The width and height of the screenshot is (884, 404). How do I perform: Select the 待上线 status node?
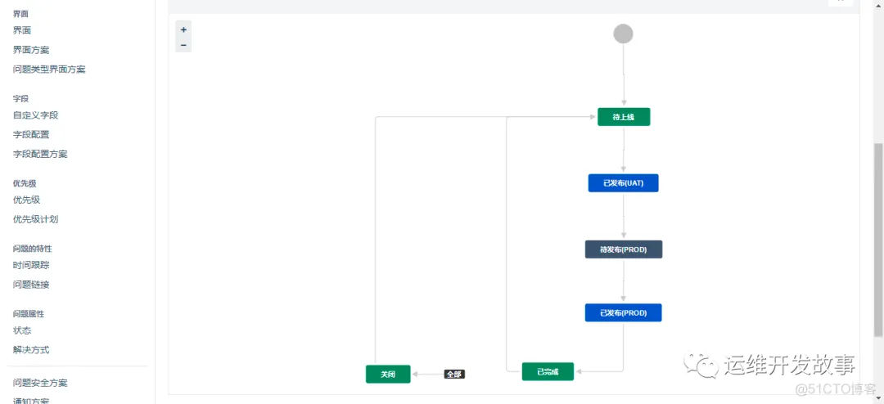coord(624,117)
